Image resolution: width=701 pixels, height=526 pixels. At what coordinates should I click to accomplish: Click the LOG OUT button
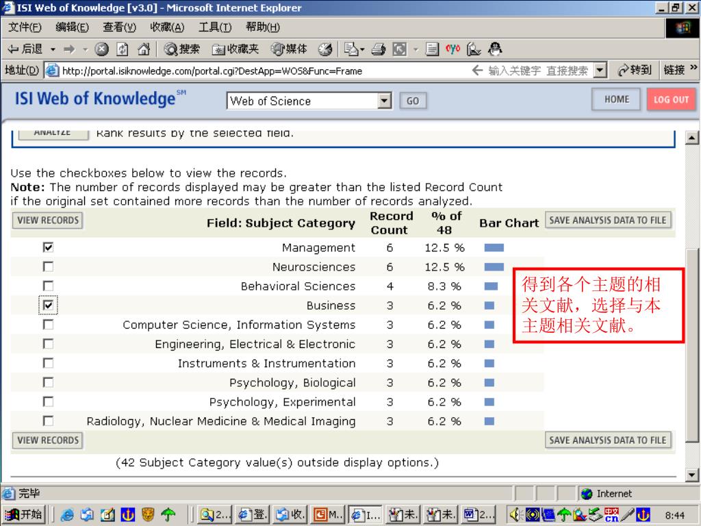tap(671, 99)
